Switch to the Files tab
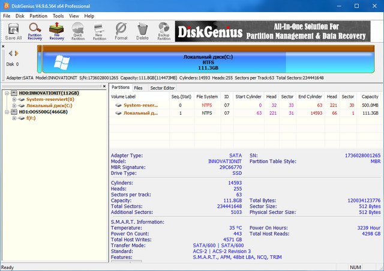Viewport: 384px width, 271px height. [x=138, y=88]
